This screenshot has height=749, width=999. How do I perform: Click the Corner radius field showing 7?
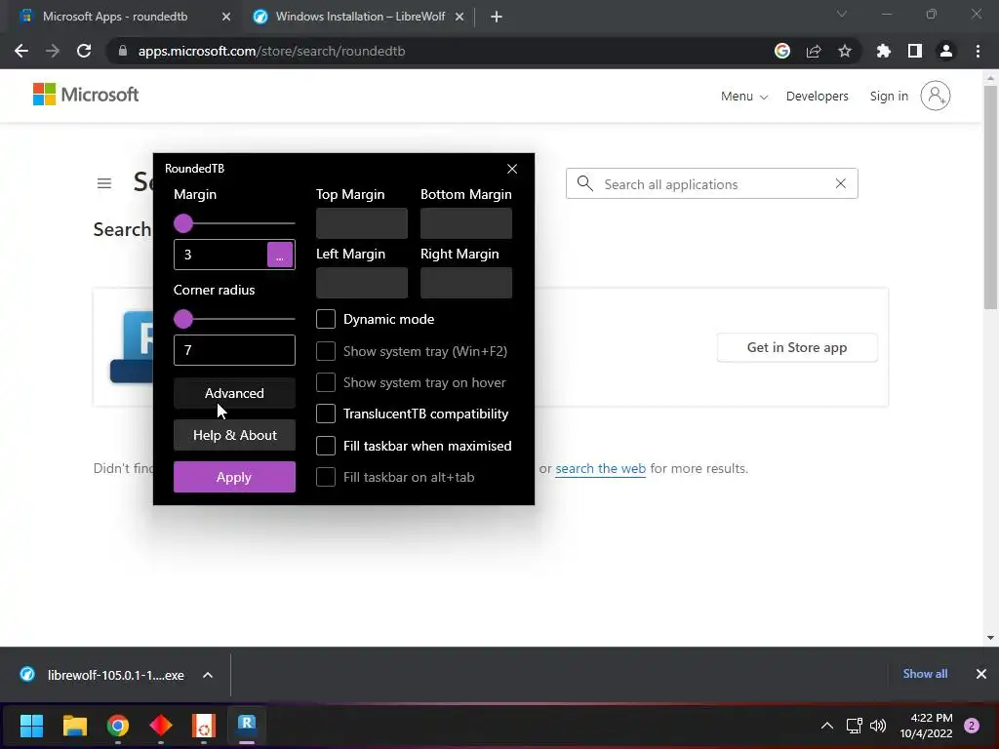[x=234, y=350]
